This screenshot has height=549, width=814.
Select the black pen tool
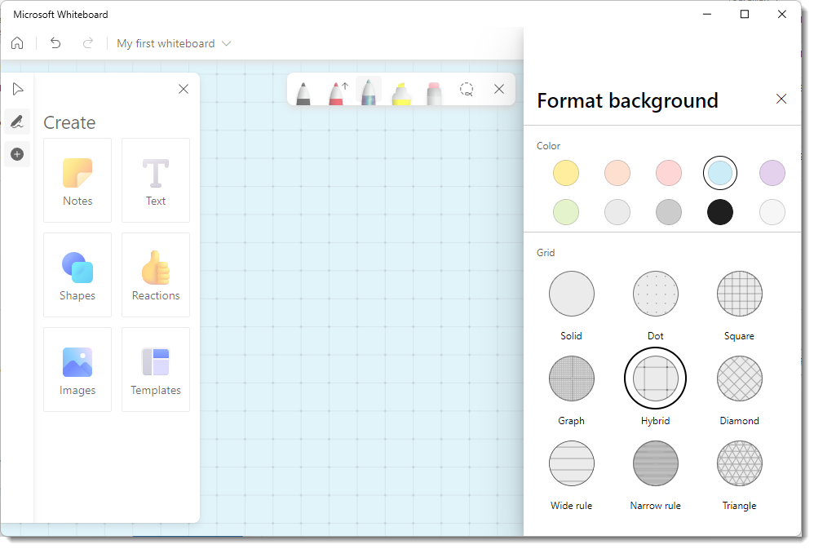point(303,92)
